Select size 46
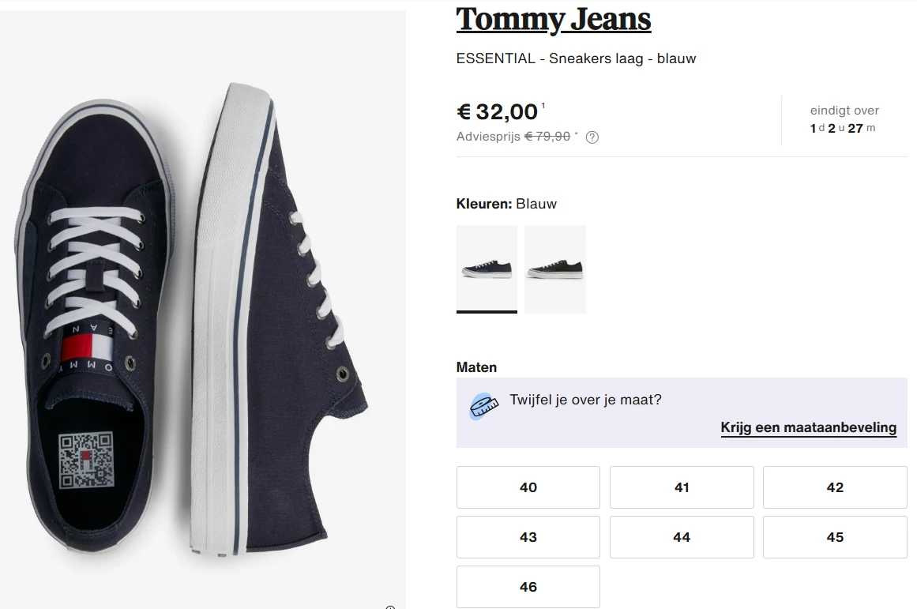This screenshot has width=917, height=609. coord(528,587)
